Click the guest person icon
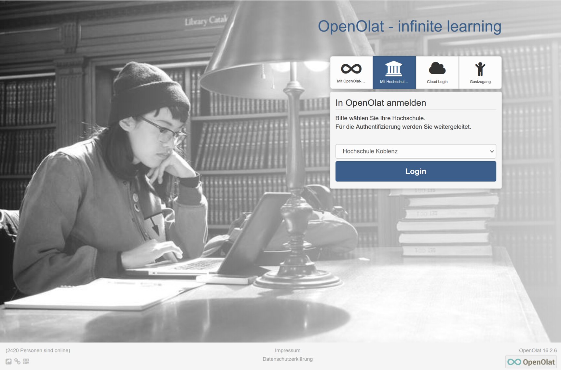561x370 pixels. coord(480,69)
